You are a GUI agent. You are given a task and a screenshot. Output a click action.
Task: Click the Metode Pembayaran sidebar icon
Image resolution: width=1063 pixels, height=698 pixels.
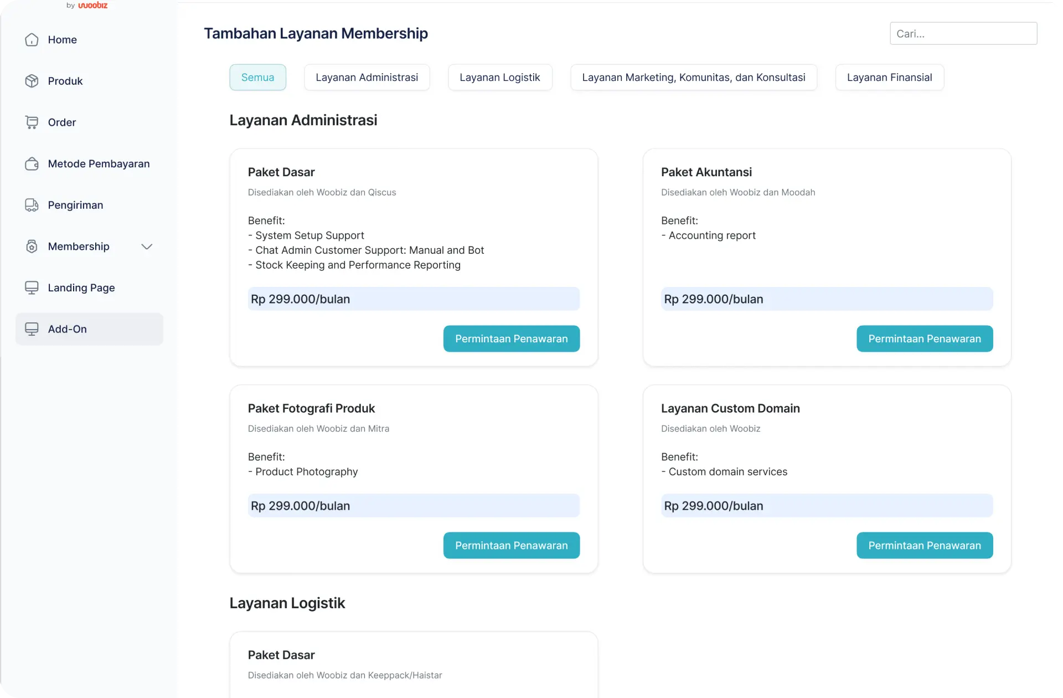tap(31, 163)
